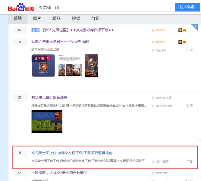Click the gamepad badge icon on pinned post row
The image size is (201, 181).
pyautogui.click(x=184, y=30)
